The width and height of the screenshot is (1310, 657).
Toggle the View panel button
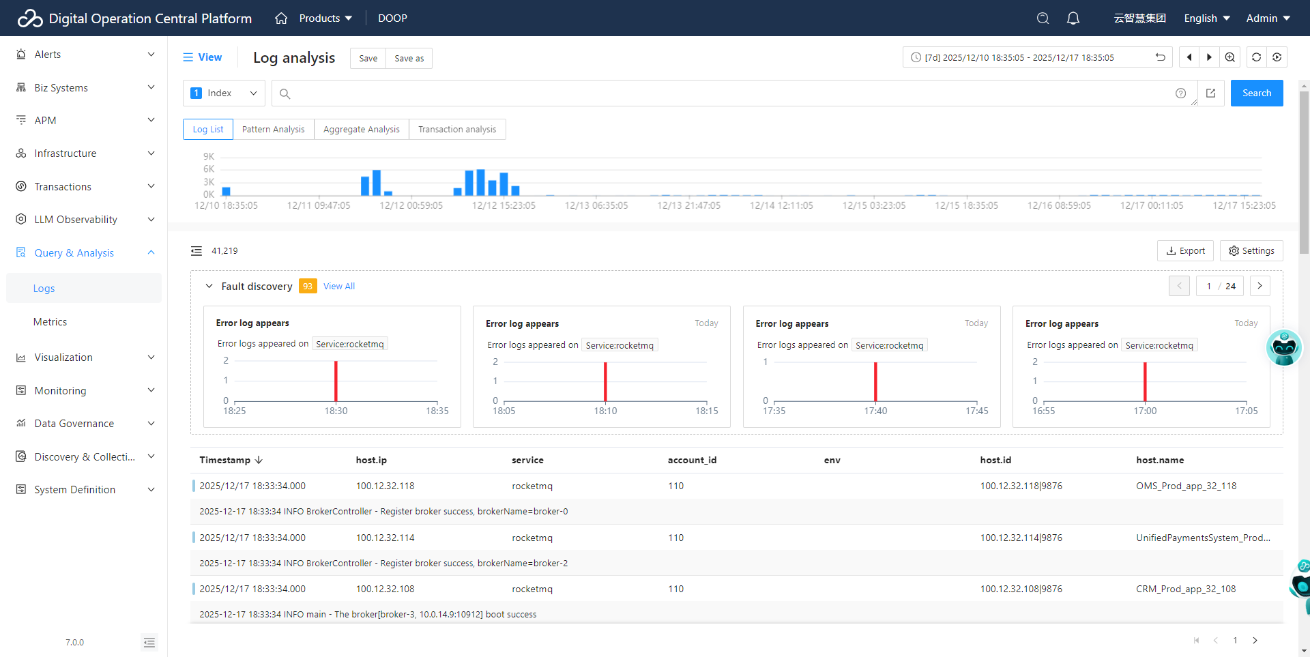coord(202,57)
